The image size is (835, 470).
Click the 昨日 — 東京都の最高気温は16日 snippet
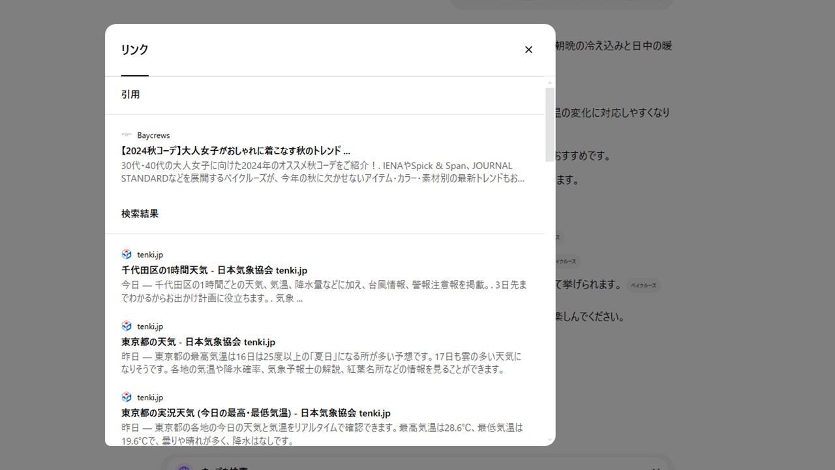321,363
